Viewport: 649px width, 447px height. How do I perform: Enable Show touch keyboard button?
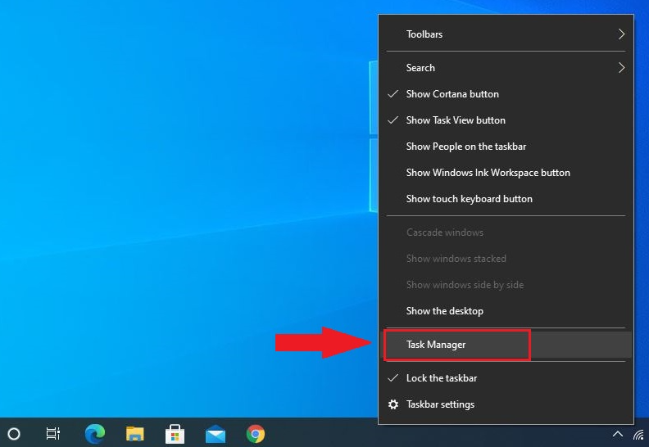506,199
